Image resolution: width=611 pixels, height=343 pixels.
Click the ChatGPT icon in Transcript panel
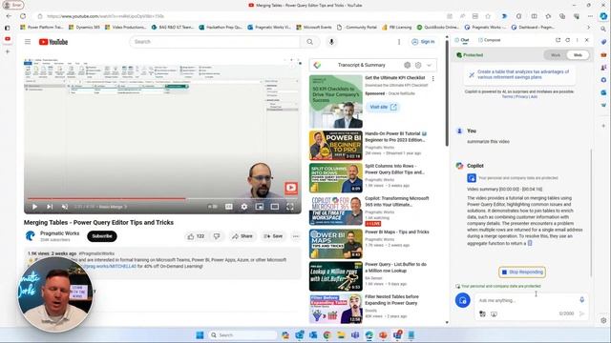[x=408, y=65]
